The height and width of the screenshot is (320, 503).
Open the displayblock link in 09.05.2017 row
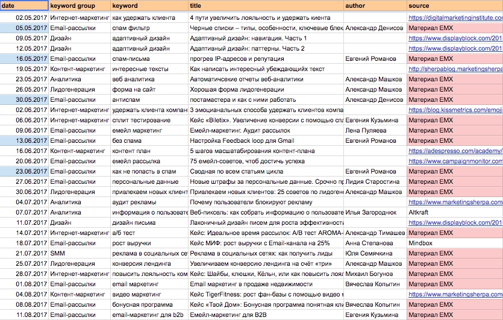pyautogui.click(x=455, y=38)
